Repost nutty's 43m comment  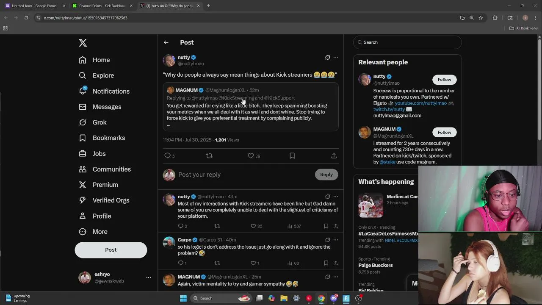click(217, 226)
